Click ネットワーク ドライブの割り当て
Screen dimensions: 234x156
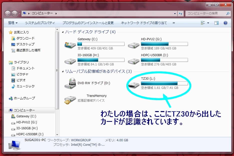144,23
